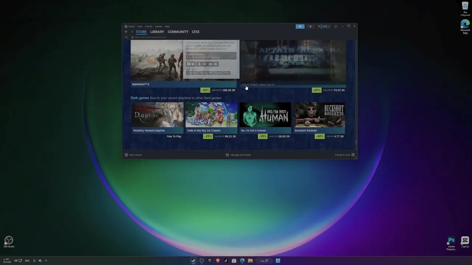Viewport: 472px width, 265px height.
Task: Click the Battlefield 6 artwork
Action: coord(157,60)
